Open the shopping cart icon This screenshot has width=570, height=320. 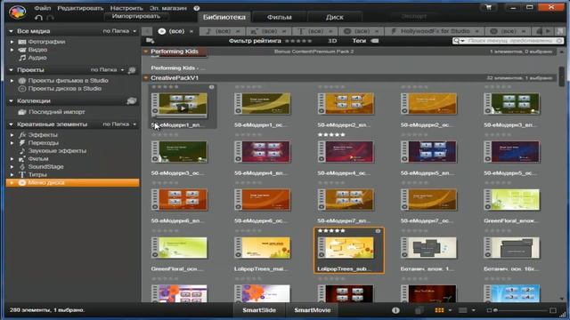(488, 7)
